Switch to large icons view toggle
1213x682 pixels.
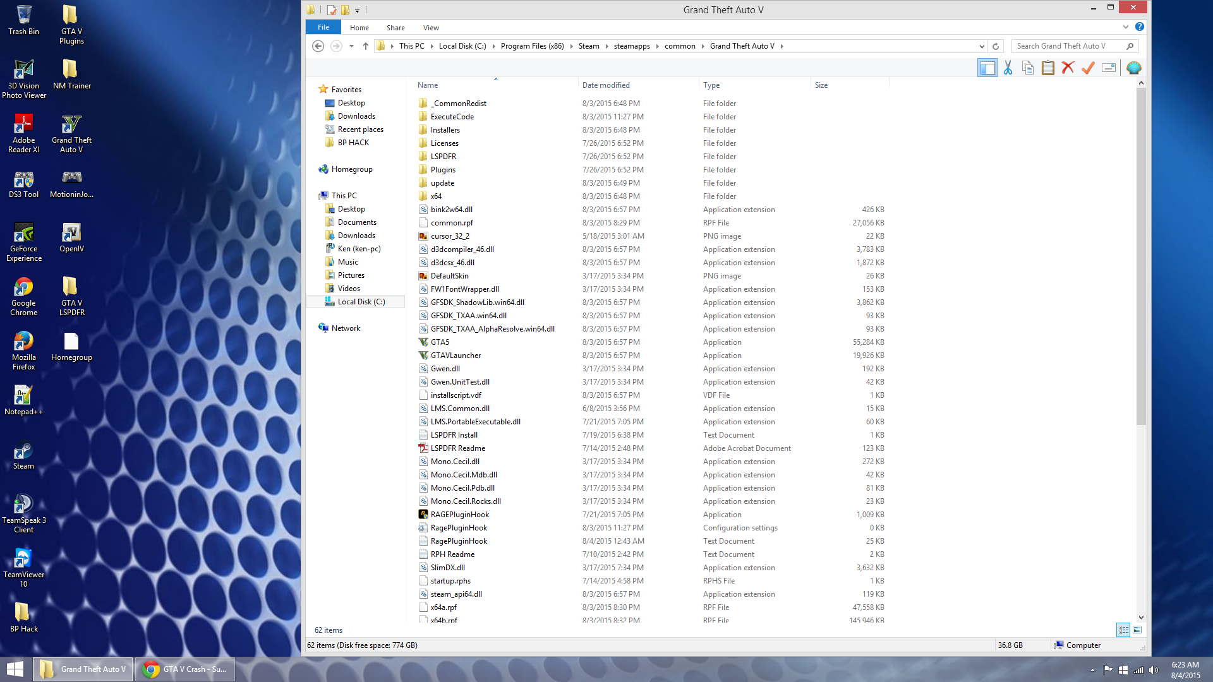point(1137,630)
